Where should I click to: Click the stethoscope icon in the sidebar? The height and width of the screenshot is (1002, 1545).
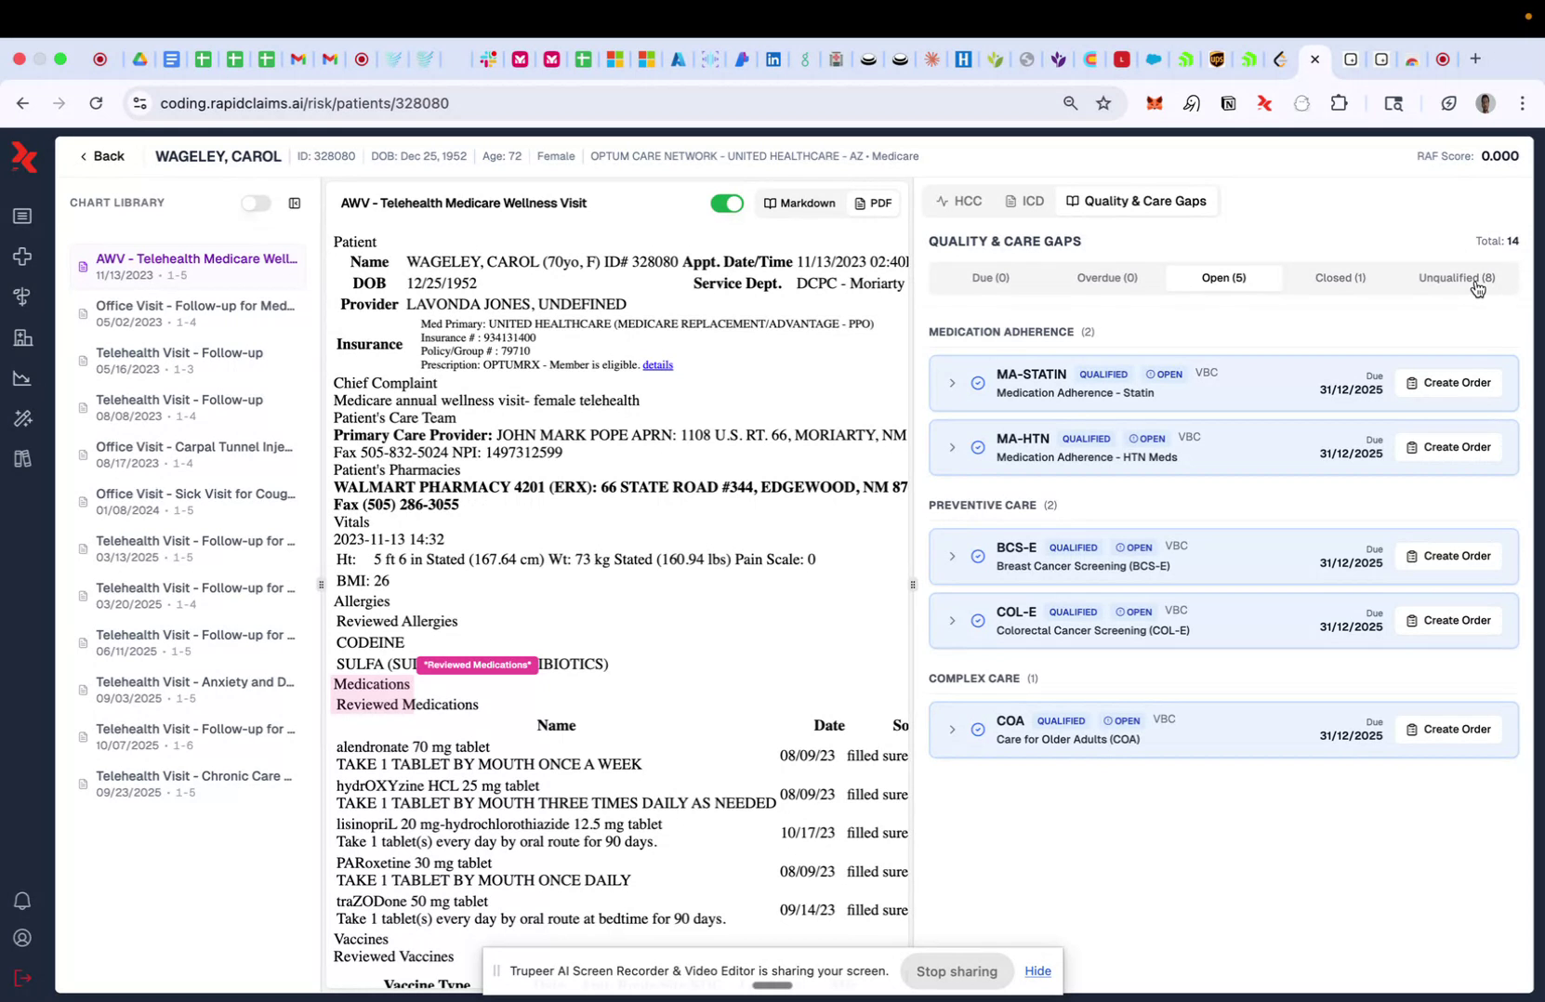pyautogui.click(x=22, y=297)
